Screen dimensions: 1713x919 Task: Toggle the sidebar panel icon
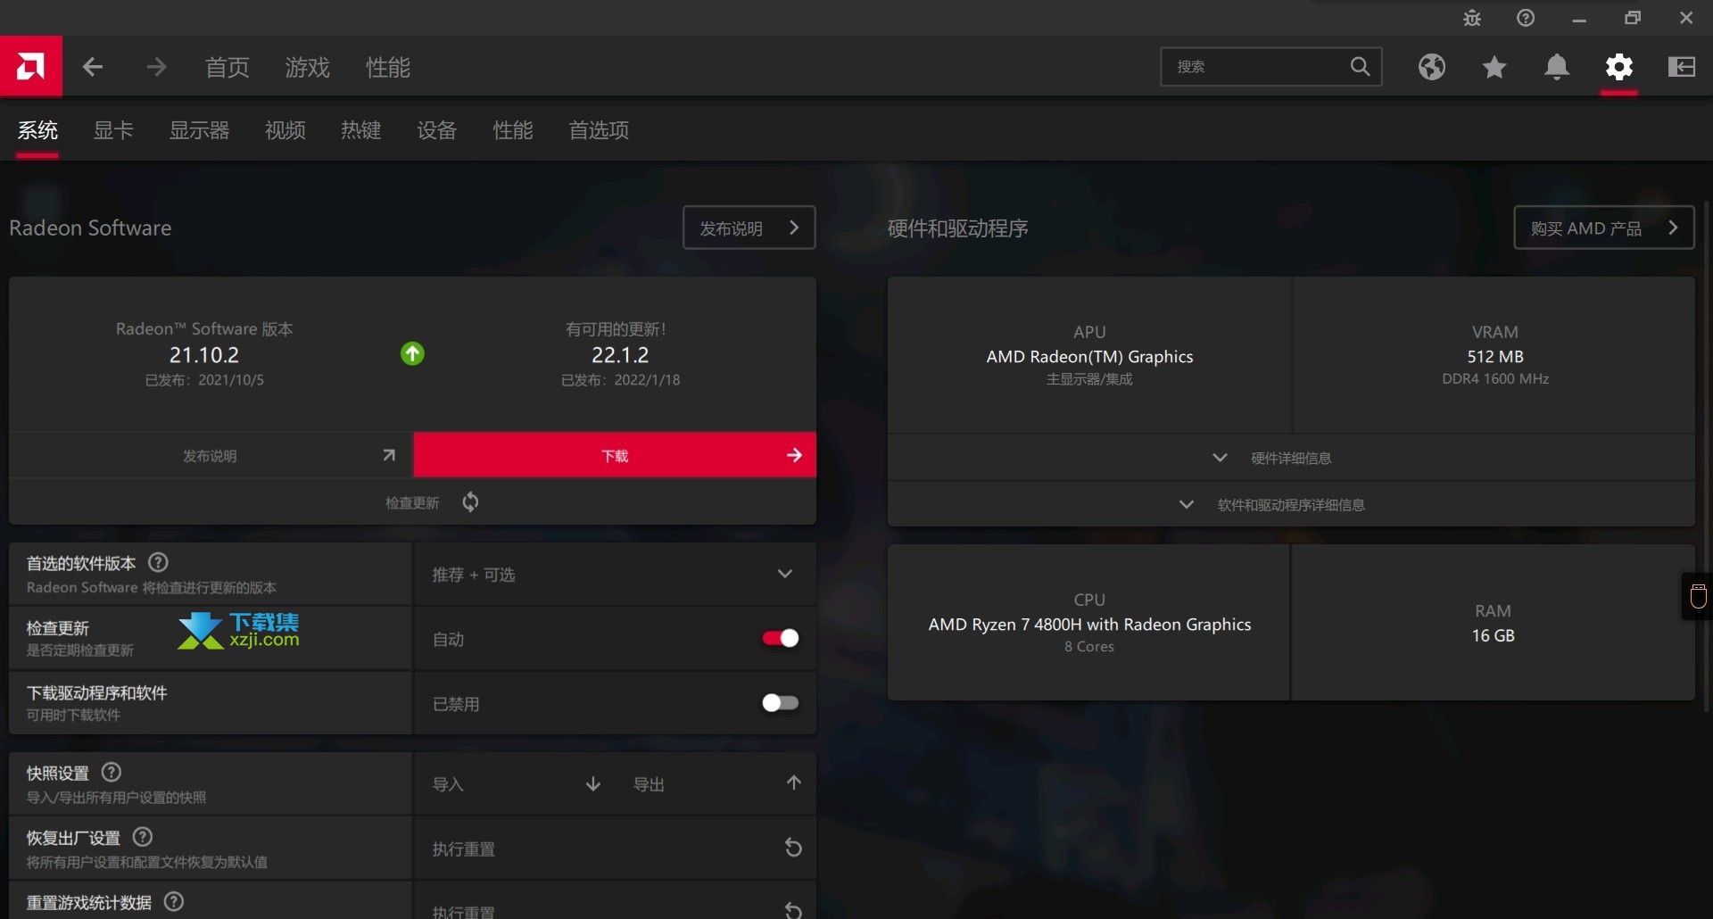point(1682,67)
